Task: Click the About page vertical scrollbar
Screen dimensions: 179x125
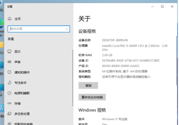Action: [x=177, y=61]
